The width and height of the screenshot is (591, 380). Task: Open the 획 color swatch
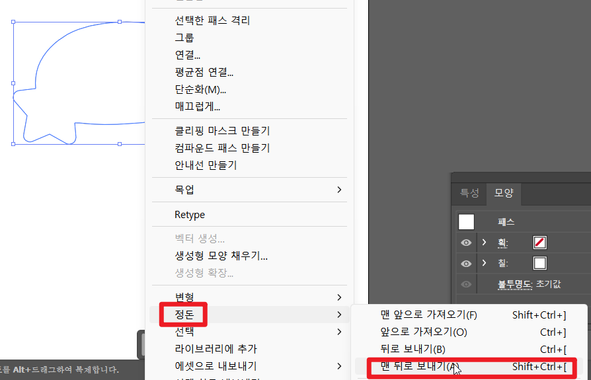[x=539, y=243]
